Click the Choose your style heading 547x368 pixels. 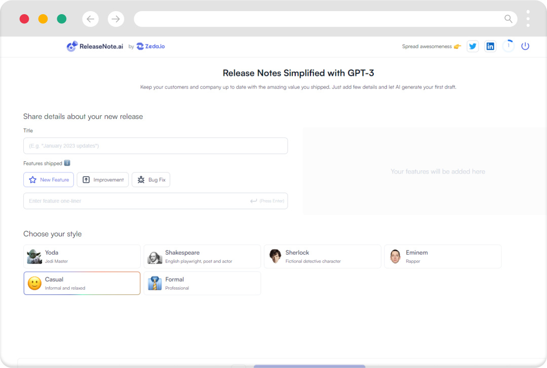tap(52, 234)
